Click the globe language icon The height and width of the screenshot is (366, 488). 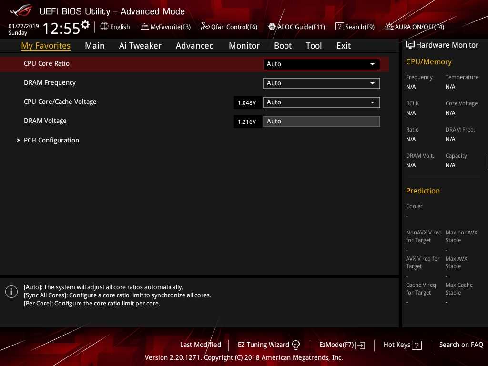pyautogui.click(x=104, y=27)
